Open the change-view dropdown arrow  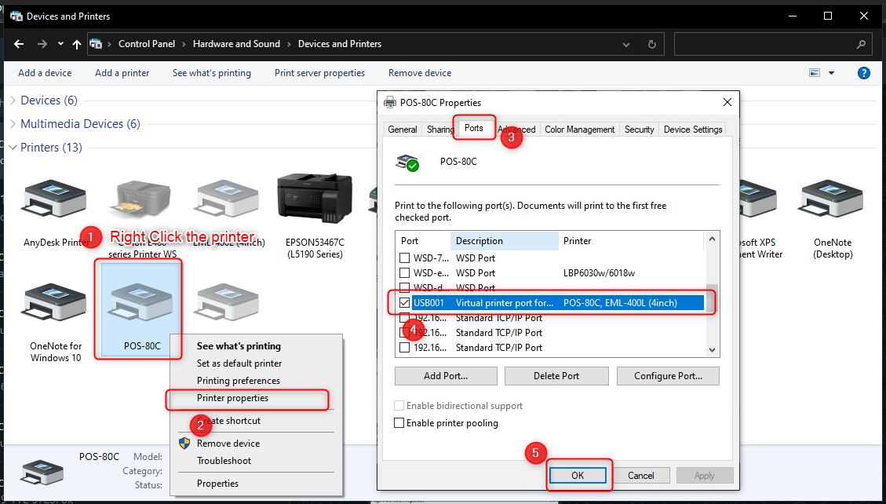point(829,72)
